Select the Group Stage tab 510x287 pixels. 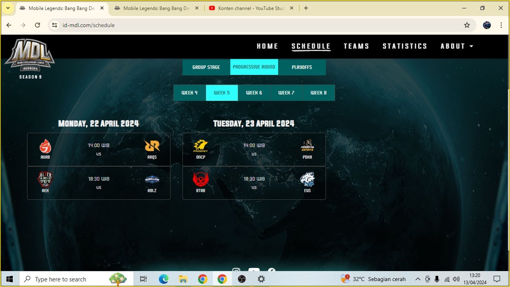pyautogui.click(x=206, y=67)
